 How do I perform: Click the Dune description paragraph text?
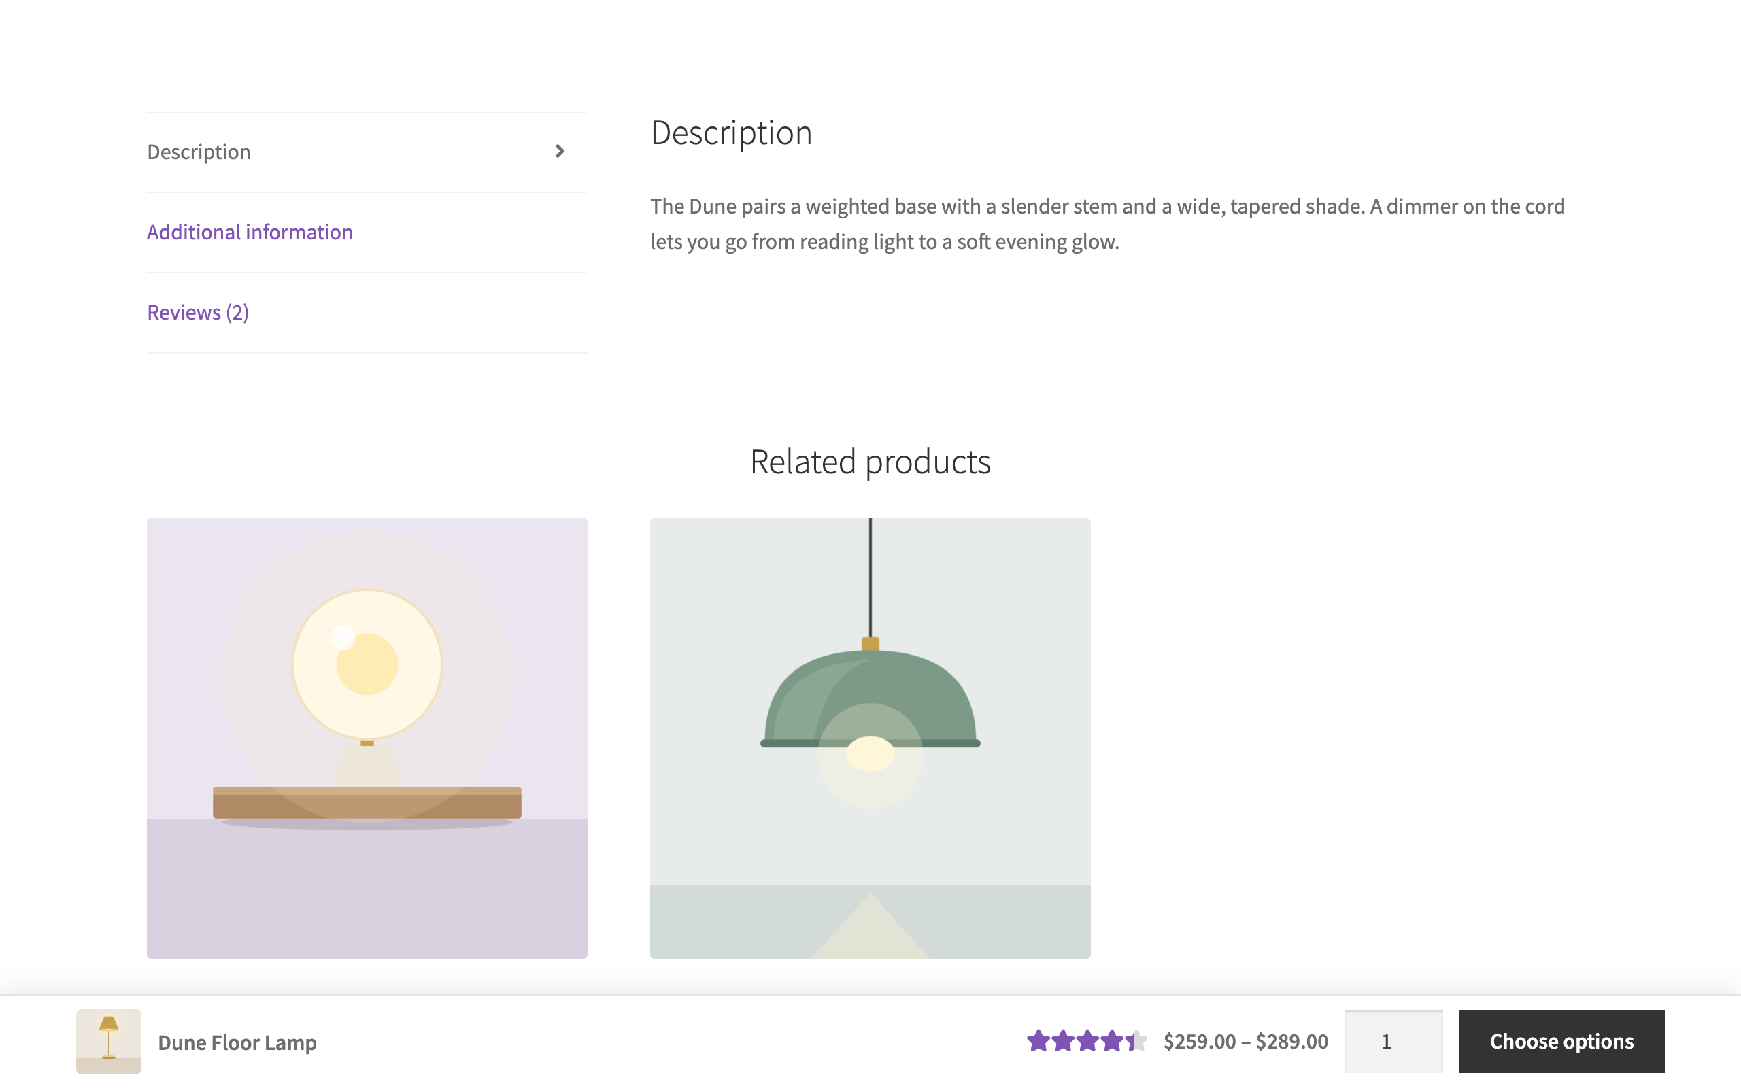coord(1107,224)
